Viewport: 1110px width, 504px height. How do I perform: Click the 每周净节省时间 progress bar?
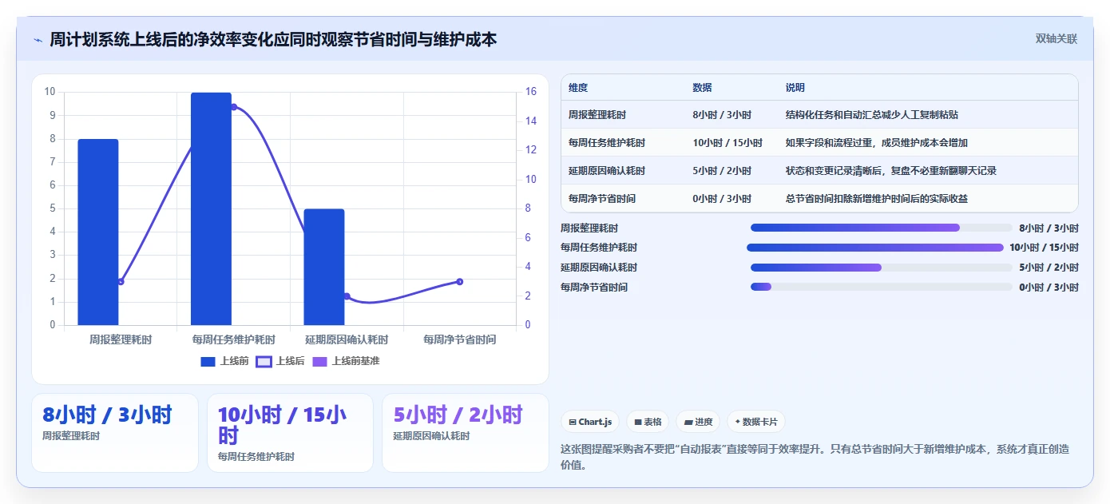[x=882, y=287]
